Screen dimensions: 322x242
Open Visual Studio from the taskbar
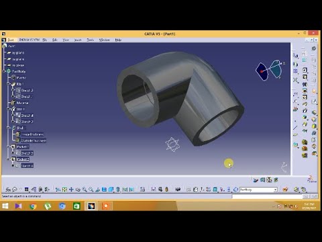tap(18, 206)
